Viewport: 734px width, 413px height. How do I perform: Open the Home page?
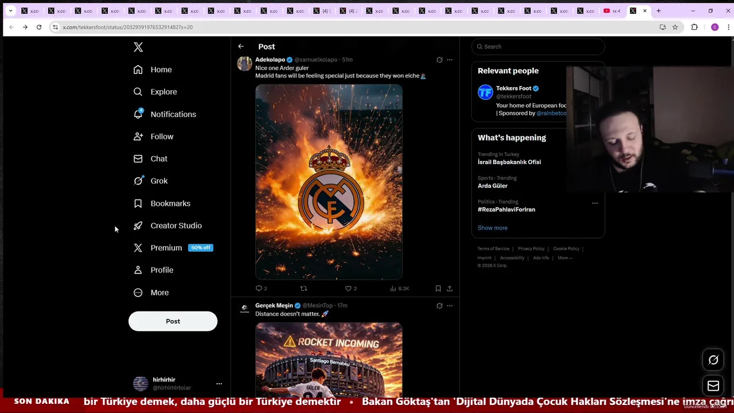pyautogui.click(x=153, y=69)
